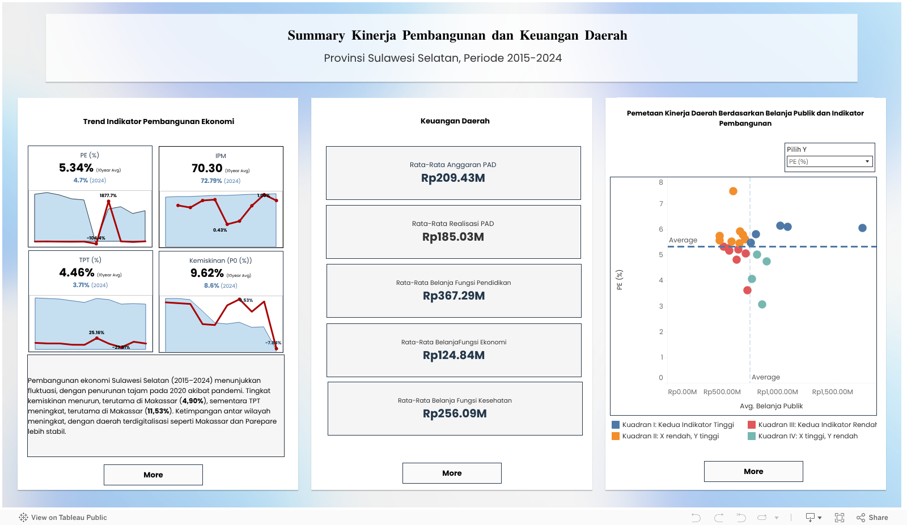Click the Rp124.84M value
This screenshot has height=525, width=907.
[x=453, y=355]
